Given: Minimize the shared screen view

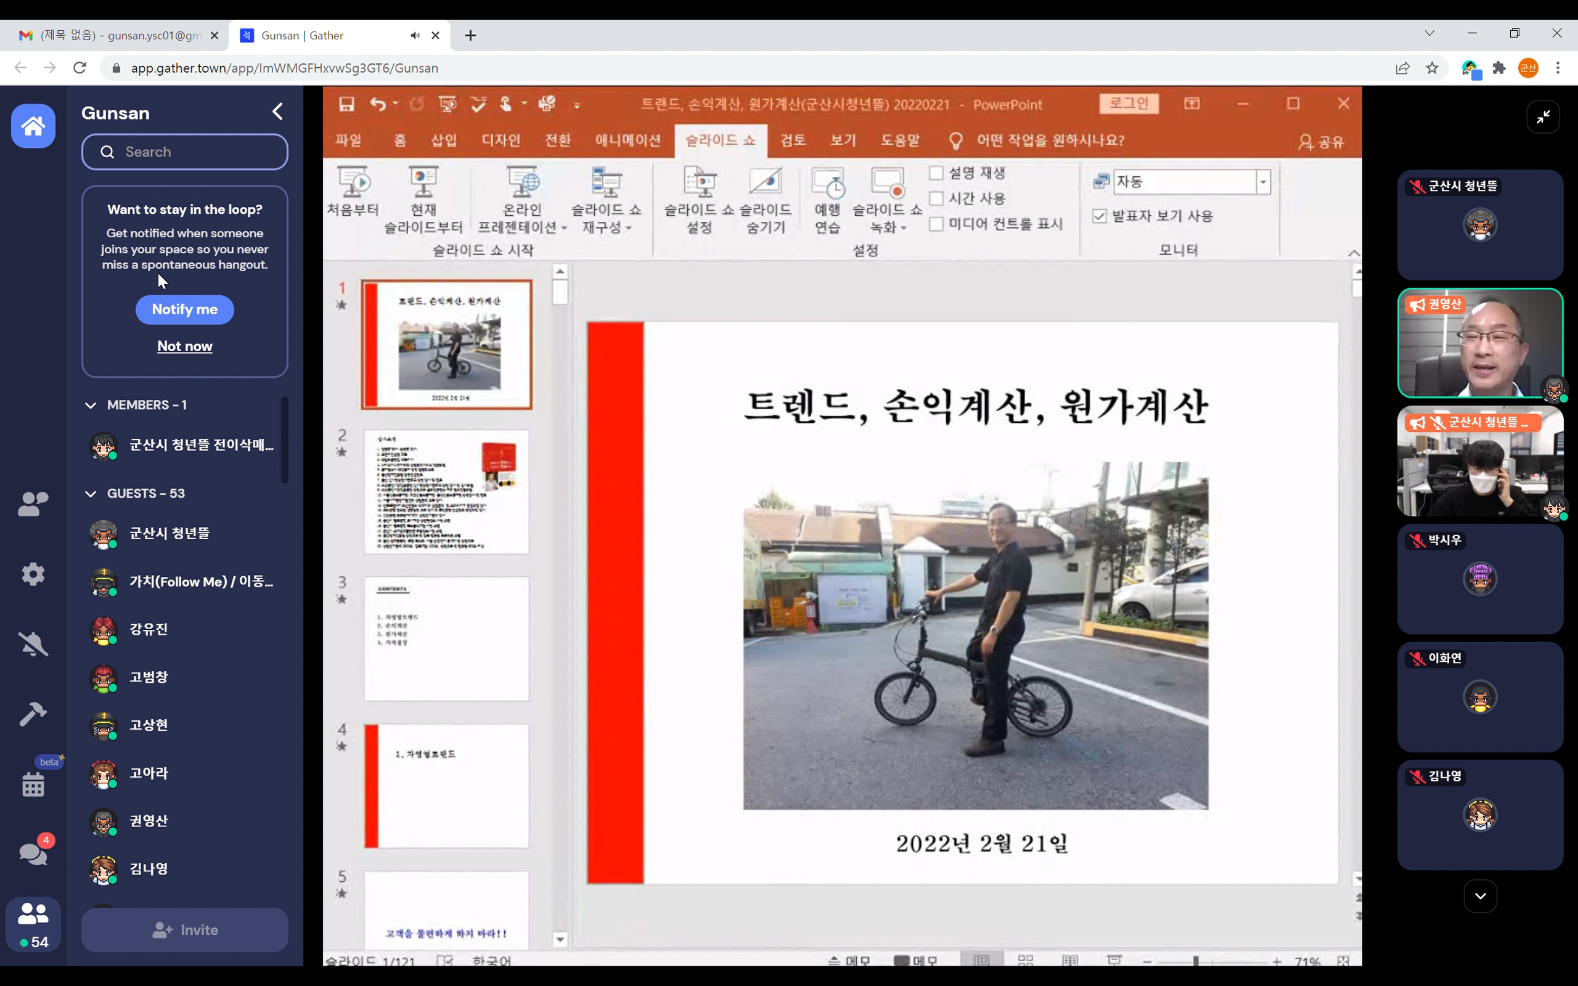Looking at the screenshot, I should click(1543, 117).
